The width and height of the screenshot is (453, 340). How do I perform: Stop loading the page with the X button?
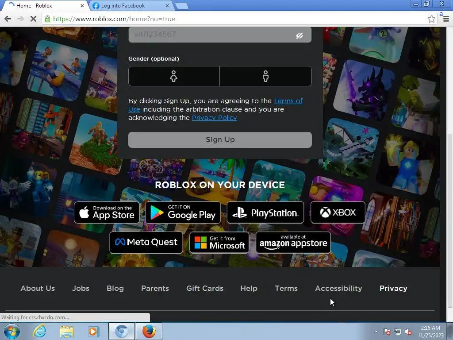33,19
